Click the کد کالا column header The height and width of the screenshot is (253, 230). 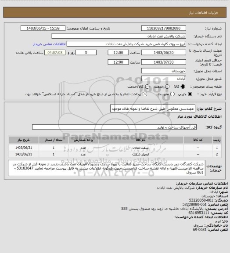coord(198,140)
